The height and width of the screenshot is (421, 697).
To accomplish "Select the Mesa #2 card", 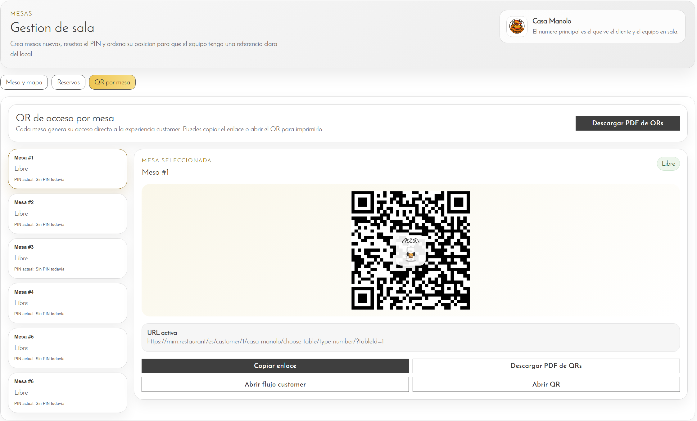I will point(68,214).
